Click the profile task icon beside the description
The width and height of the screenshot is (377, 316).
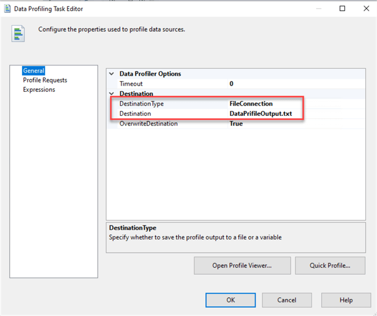[x=18, y=33]
